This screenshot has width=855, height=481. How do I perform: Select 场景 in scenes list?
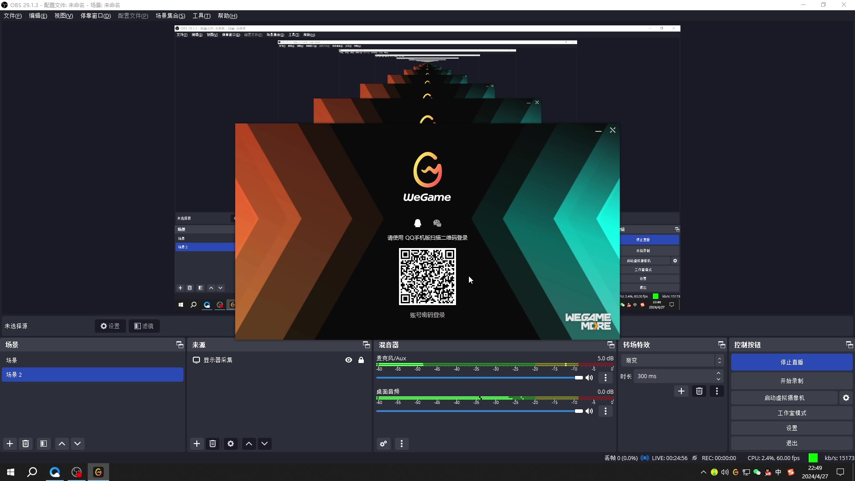pos(93,360)
